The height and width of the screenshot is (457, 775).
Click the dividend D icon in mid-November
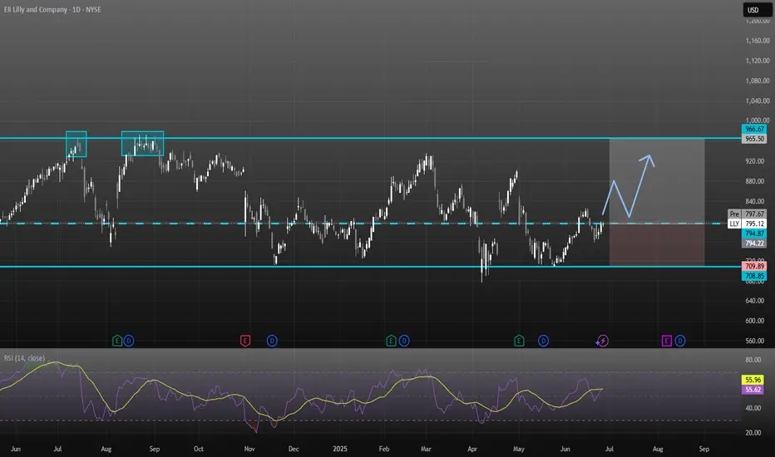pos(272,341)
